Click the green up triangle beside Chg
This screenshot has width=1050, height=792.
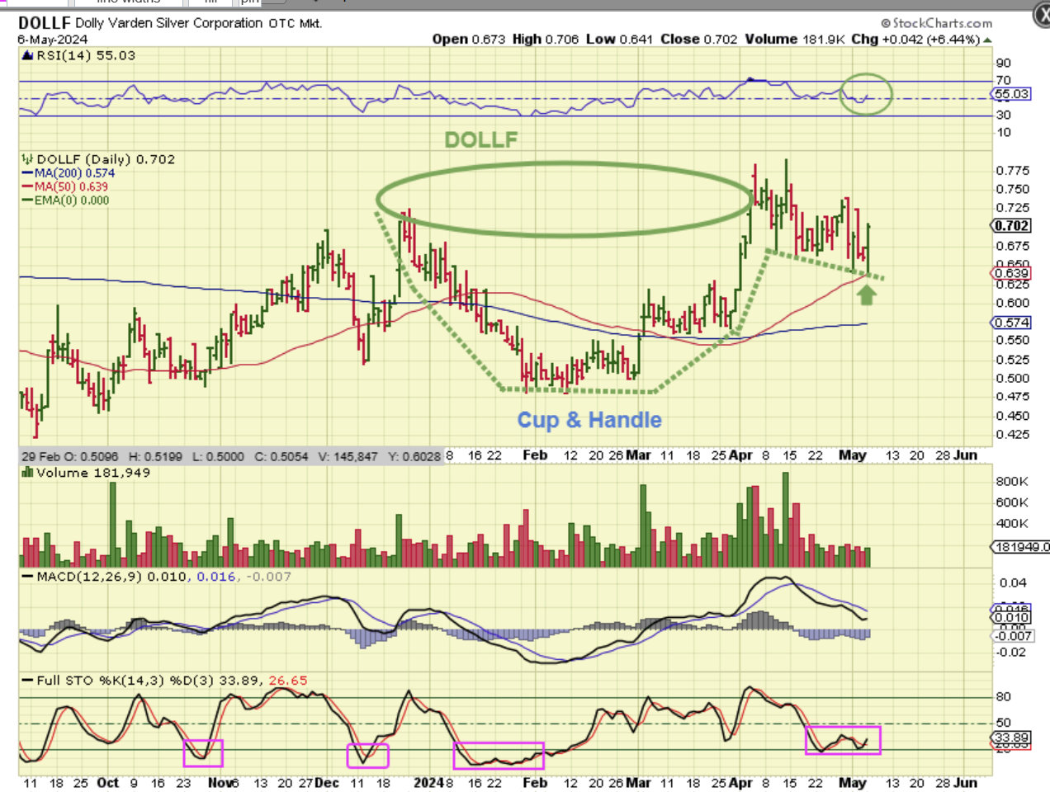[x=987, y=40]
